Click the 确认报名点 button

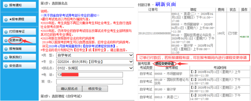pos(69,89)
